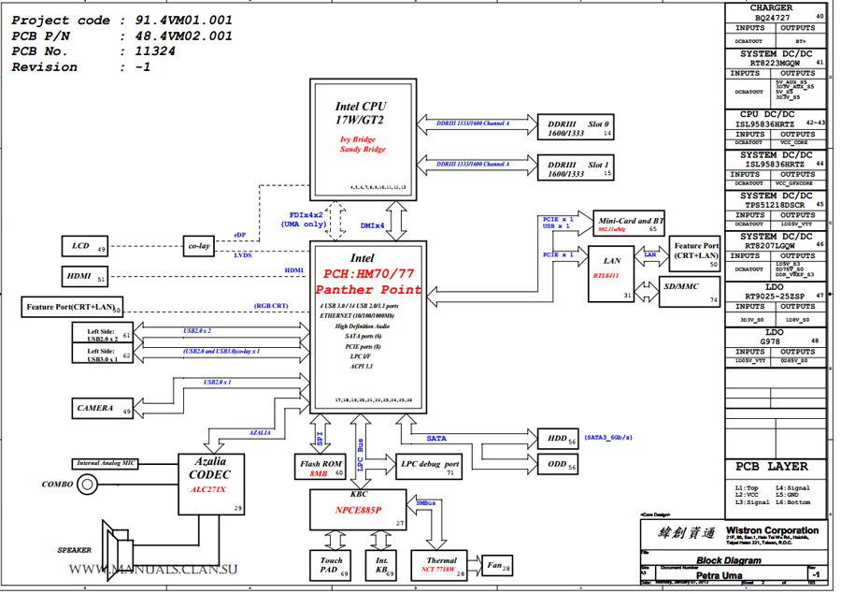Click the SYSTEM DC/DC TPS51218DSCR entry
Screen dimensions: 841x594
[x=776, y=200]
